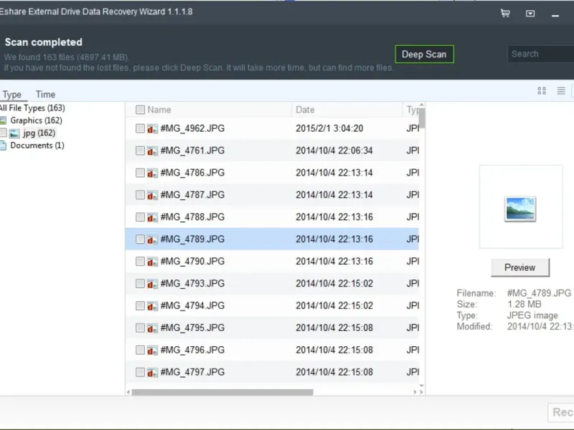Tick the checkbox for #MG_4795.JPG
The image size is (574, 430).
(140, 328)
